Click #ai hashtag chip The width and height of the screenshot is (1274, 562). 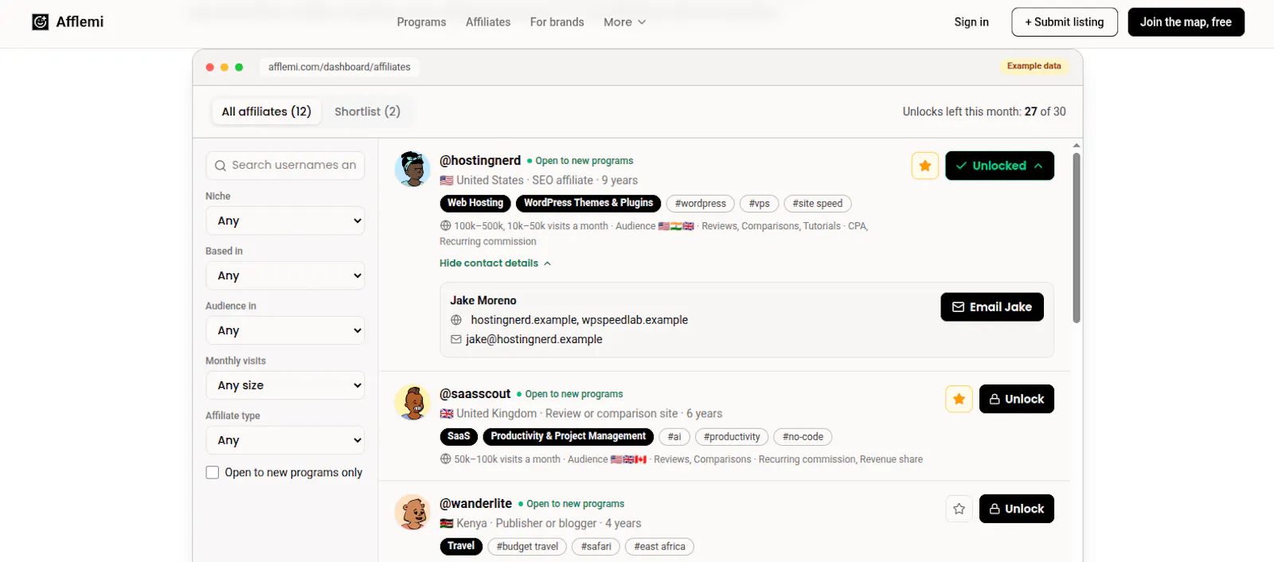pyautogui.click(x=674, y=437)
